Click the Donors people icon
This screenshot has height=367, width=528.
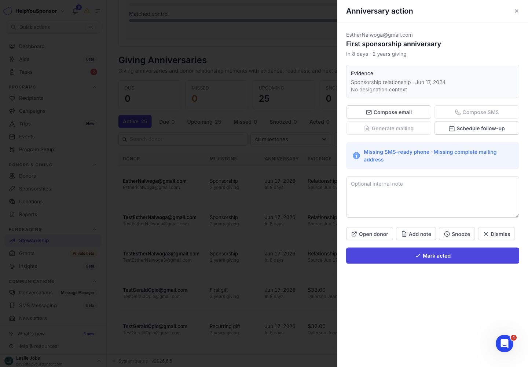pos(12,176)
